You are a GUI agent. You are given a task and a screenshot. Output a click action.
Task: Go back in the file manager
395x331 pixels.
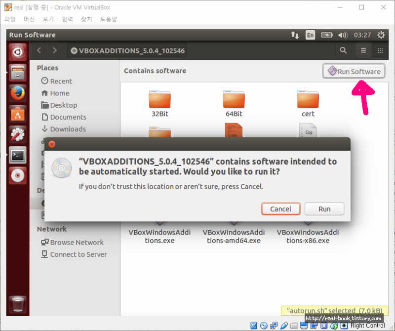(x=39, y=50)
